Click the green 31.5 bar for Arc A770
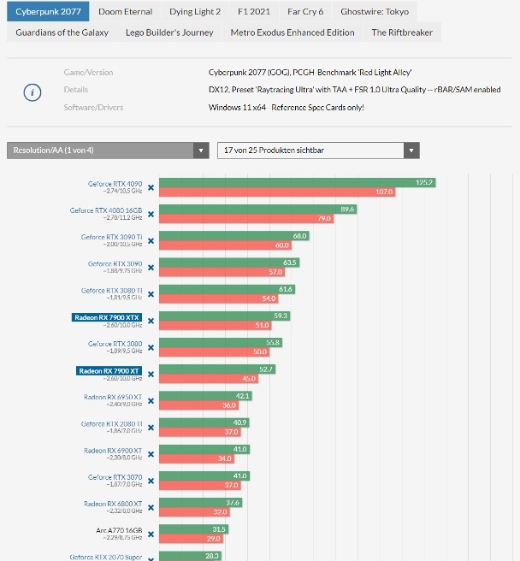The width and height of the screenshot is (520, 561). (193, 529)
